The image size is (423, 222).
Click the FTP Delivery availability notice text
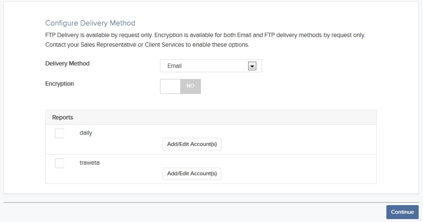[205, 35]
